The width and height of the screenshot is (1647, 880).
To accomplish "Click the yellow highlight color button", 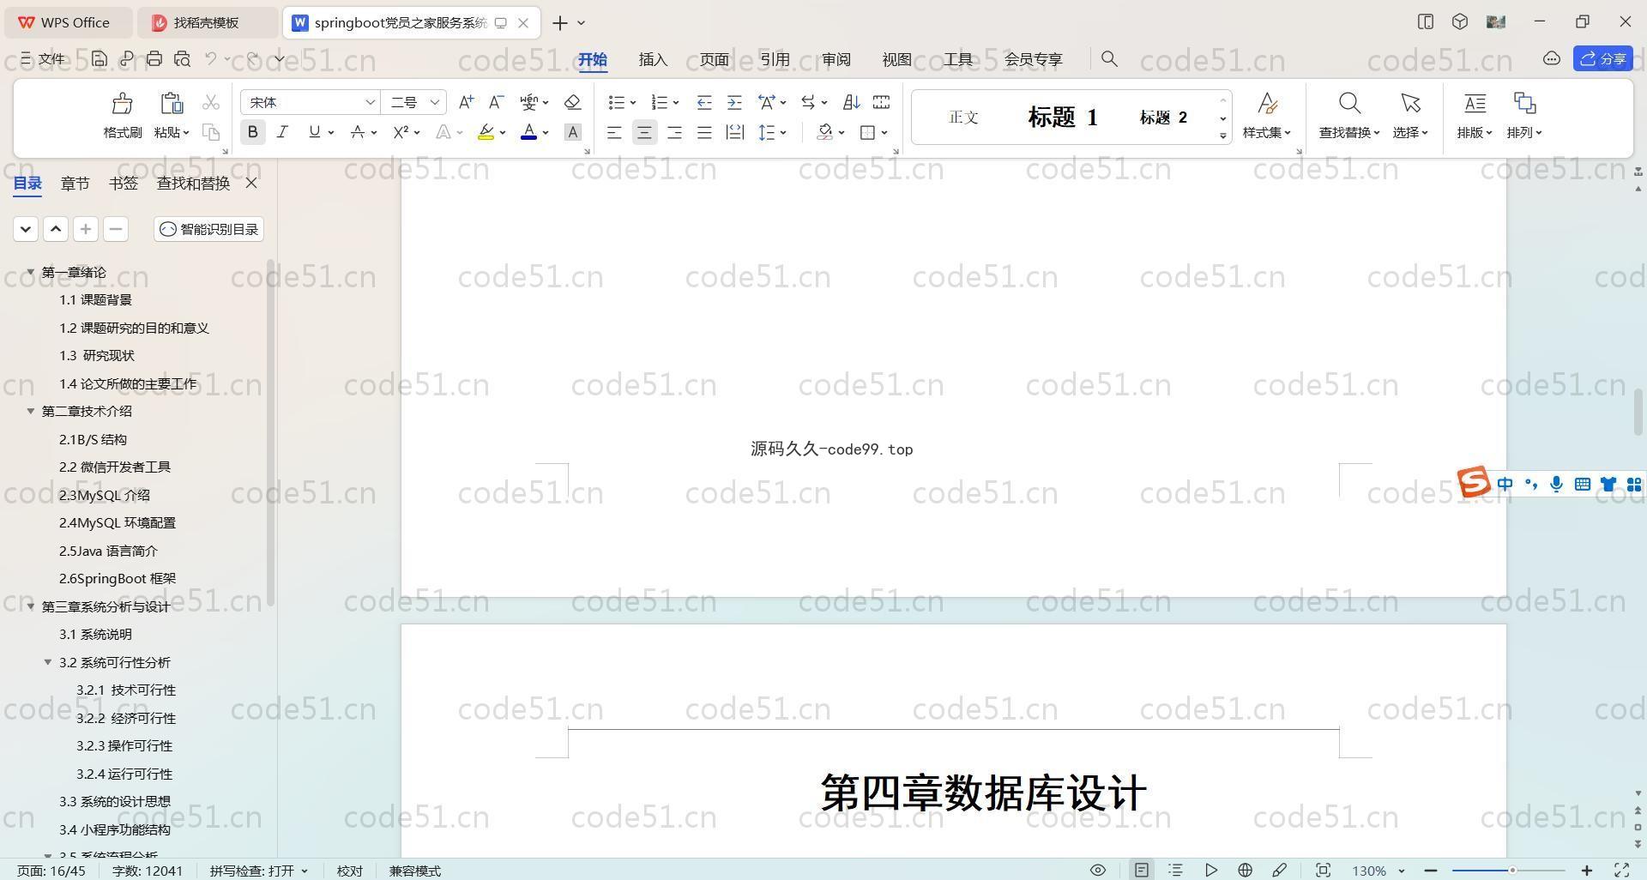I will click(x=486, y=132).
